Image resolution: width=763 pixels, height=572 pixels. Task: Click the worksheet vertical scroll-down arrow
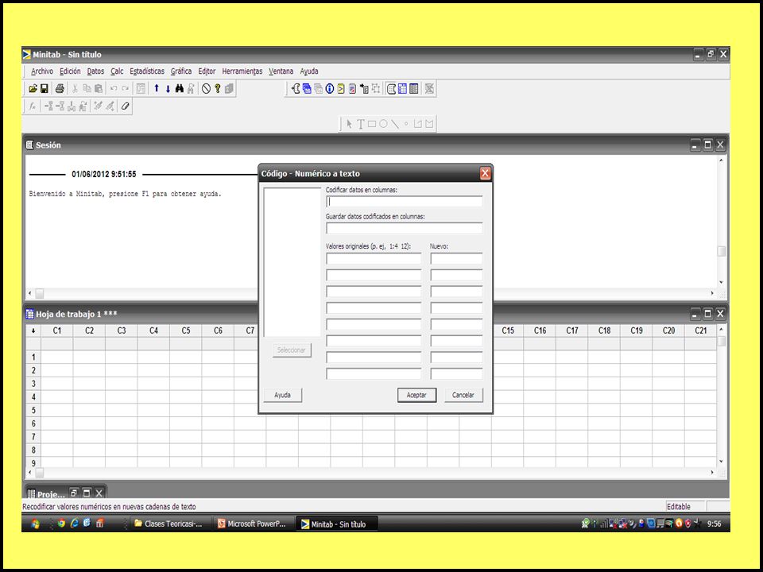(722, 462)
